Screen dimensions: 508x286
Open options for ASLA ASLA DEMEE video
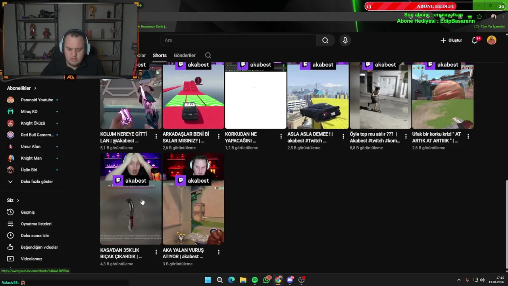tap(343, 136)
